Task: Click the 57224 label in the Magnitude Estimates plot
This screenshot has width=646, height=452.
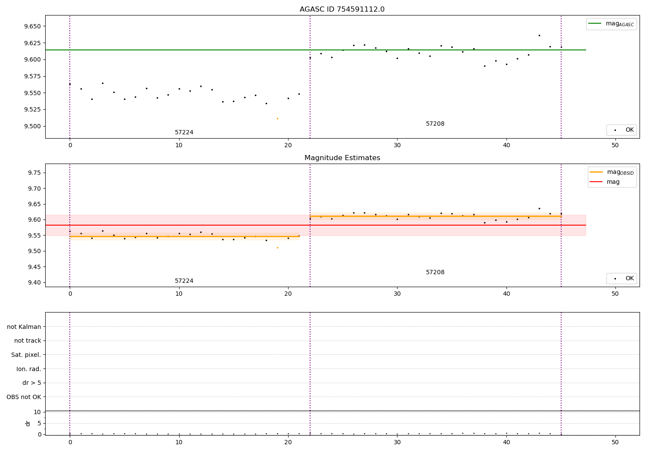Action: [184, 281]
